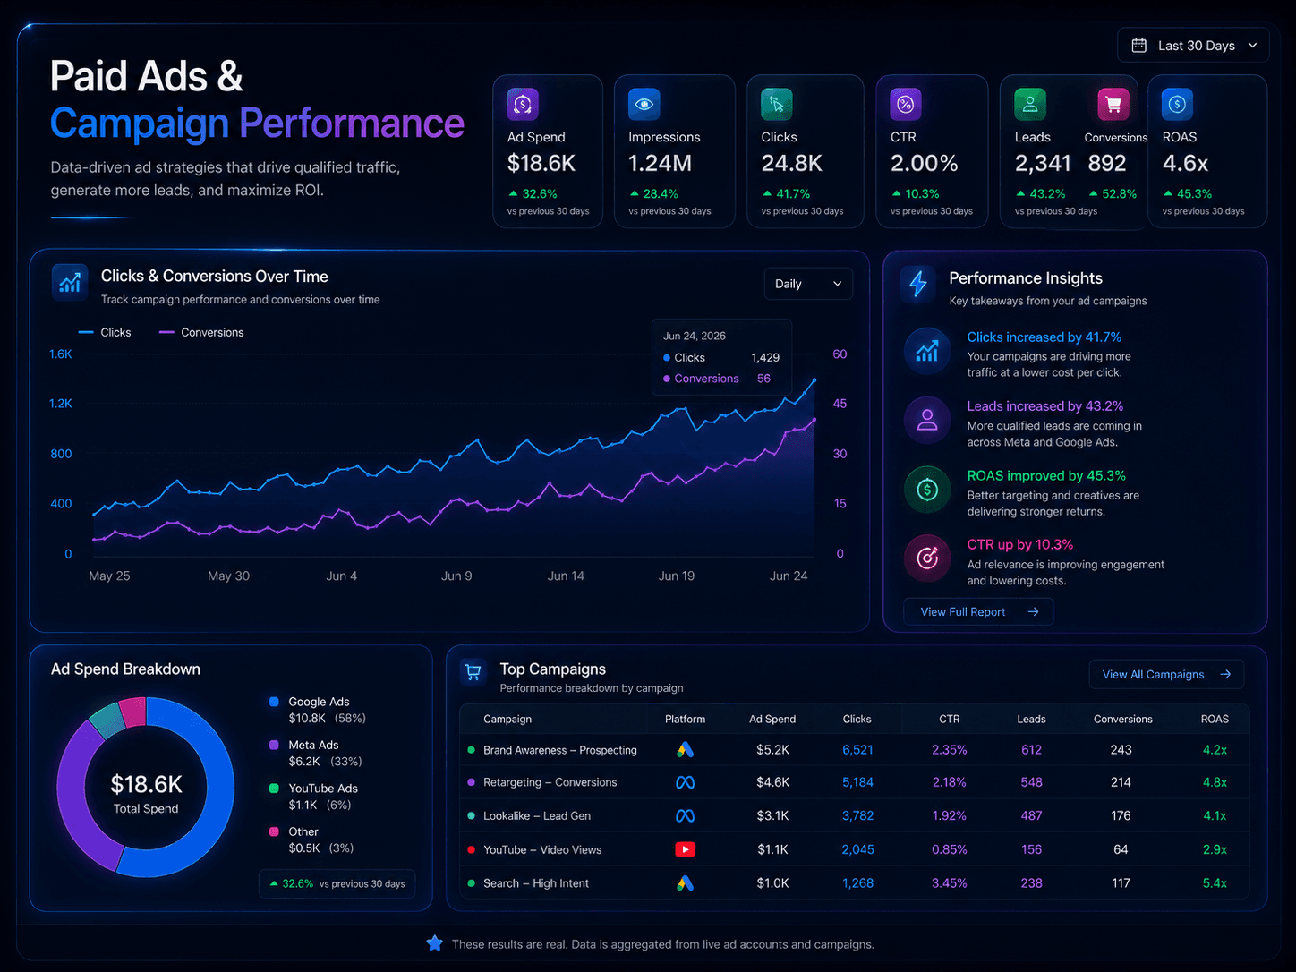The image size is (1296, 972).
Task: Click the Conversions shopping cart icon
Action: 1113,105
